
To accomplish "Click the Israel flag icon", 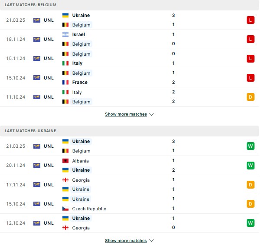I will (x=65, y=34).
